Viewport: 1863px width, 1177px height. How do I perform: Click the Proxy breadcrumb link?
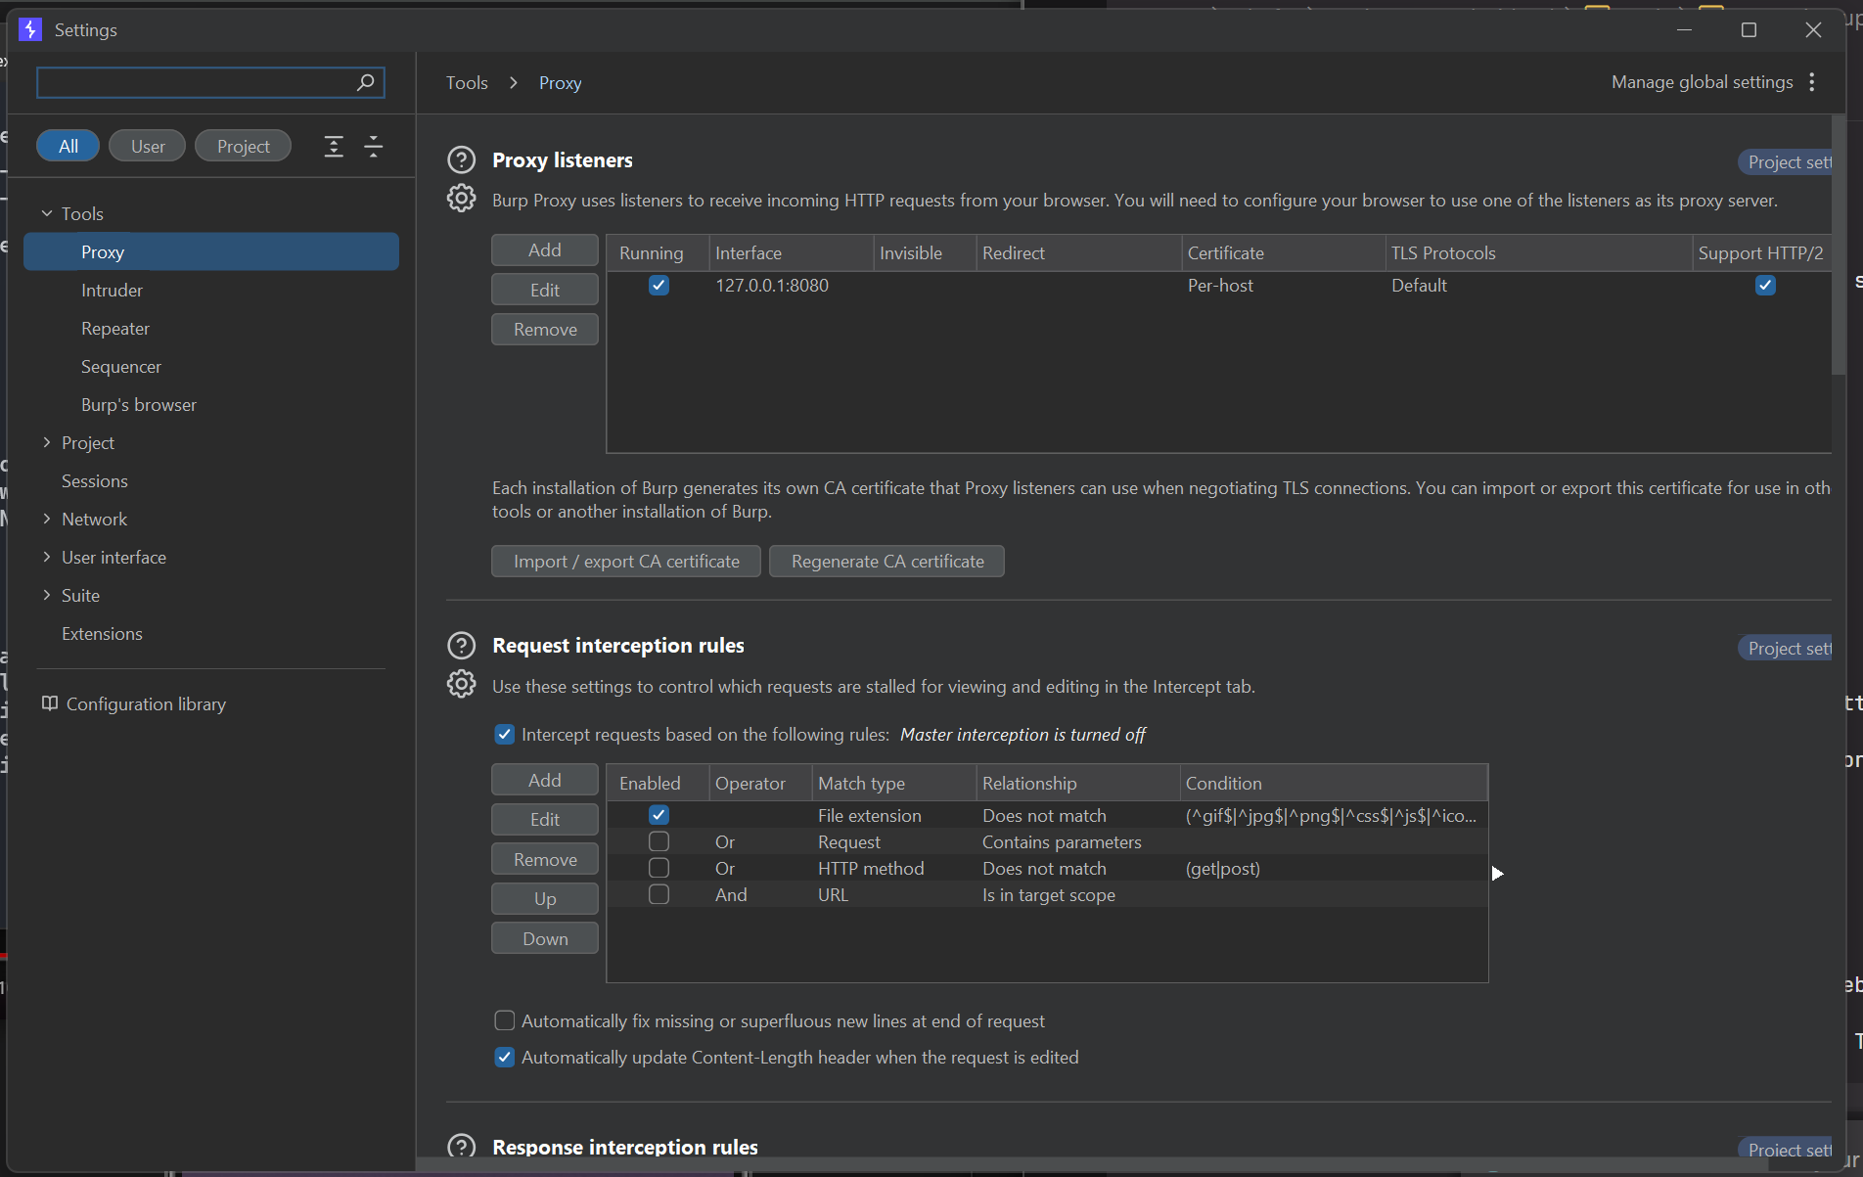[x=560, y=83]
